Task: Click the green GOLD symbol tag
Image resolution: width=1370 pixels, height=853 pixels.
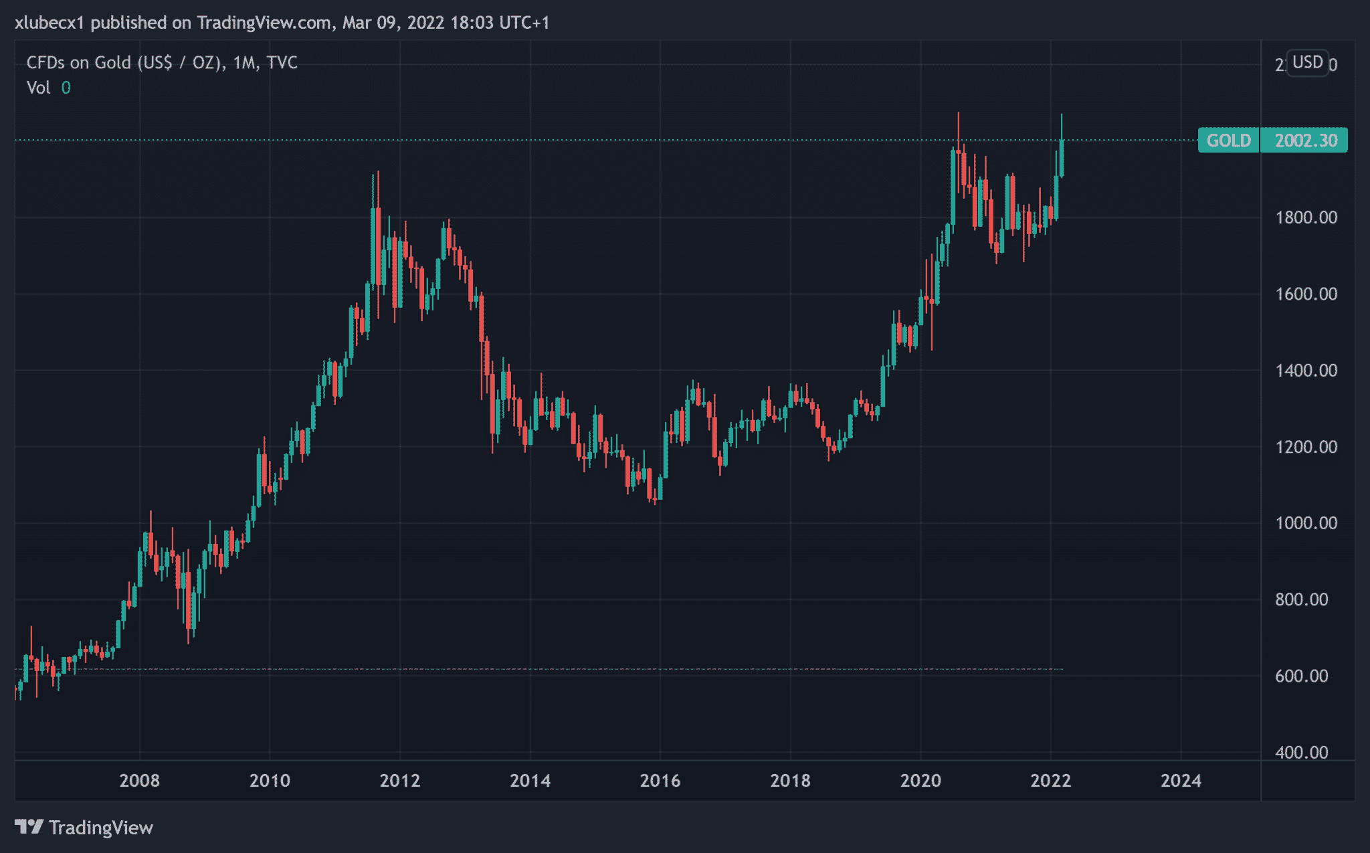Action: click(1228, 140)
